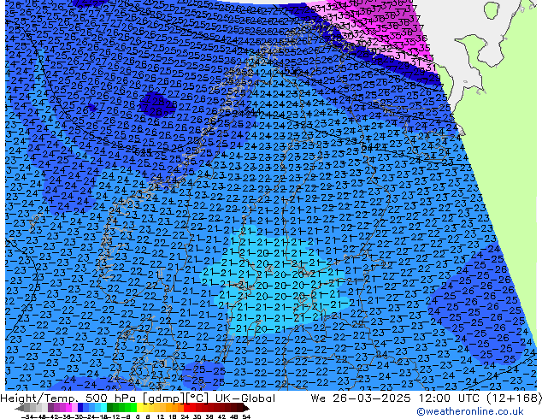Click the "(12+168)" forecast hour text
This screenshot has width=542, height=419.
(513, 398)
